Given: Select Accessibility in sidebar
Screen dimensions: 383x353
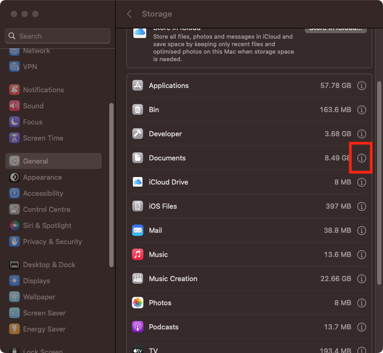Looking at the screenshot, I should 54,193.
